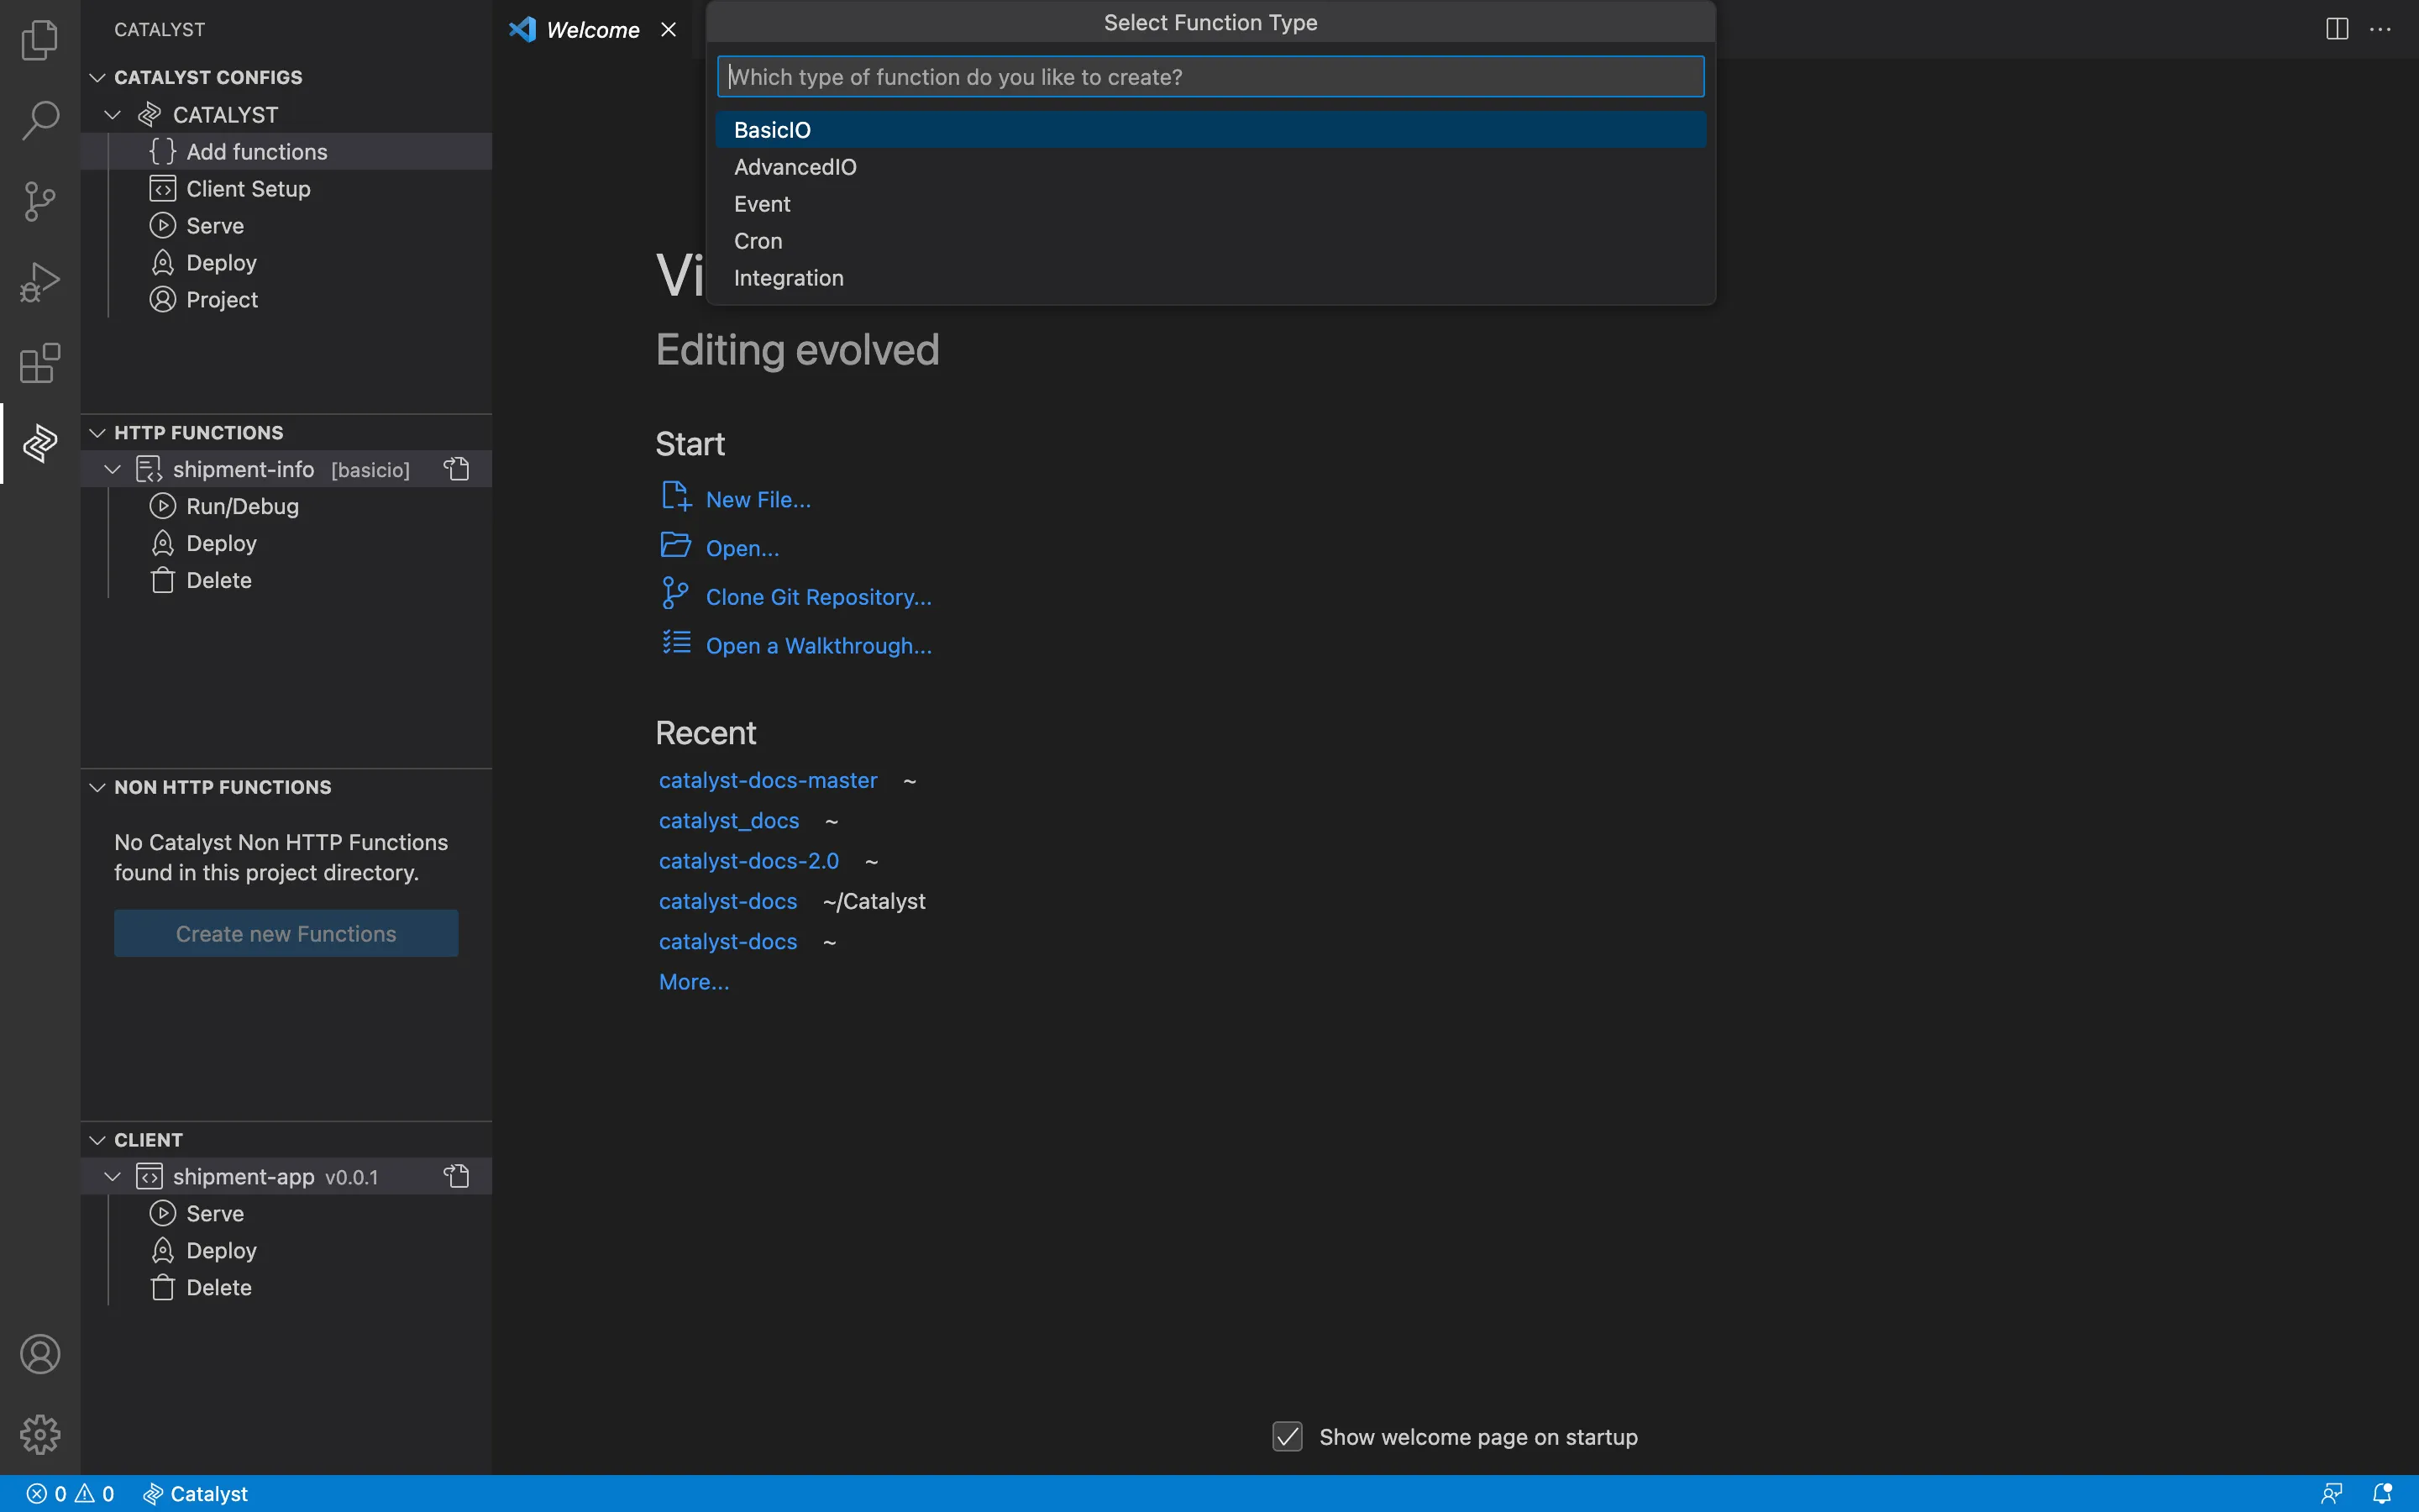2419x1512 pixels.
Task: Collapse the Client section
Action: (97, 1140)
